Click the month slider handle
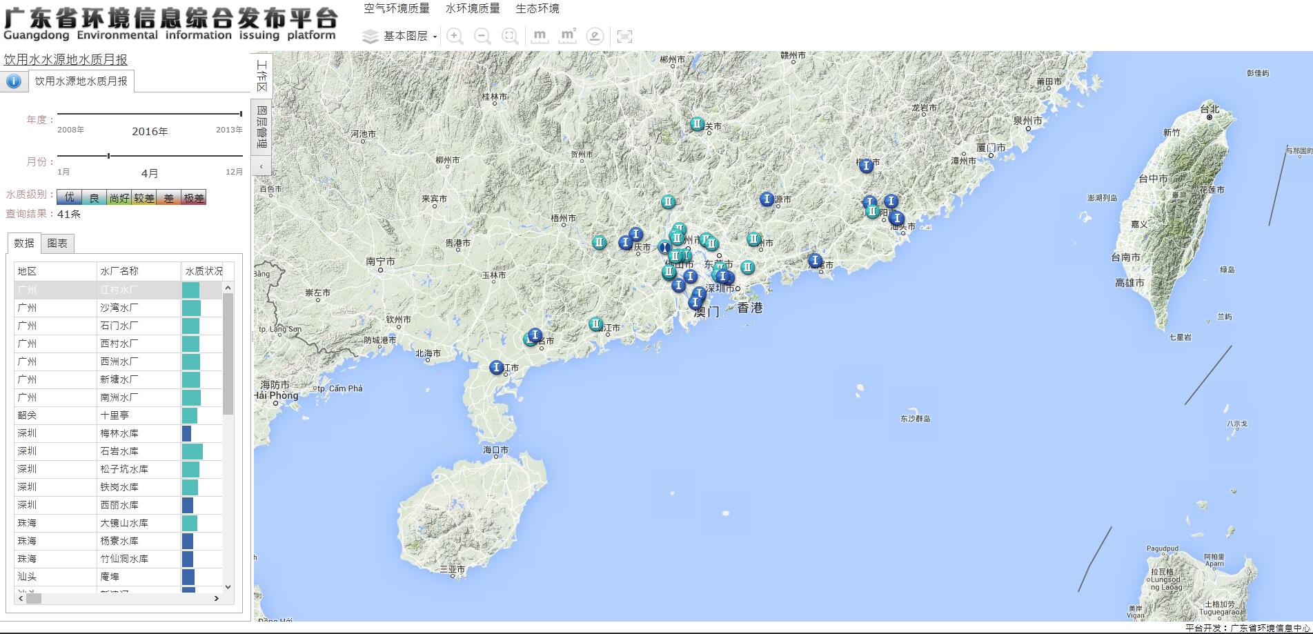The width and height of the screenshot is (1313, 634). pyautogui.click(x=108, y=156)
